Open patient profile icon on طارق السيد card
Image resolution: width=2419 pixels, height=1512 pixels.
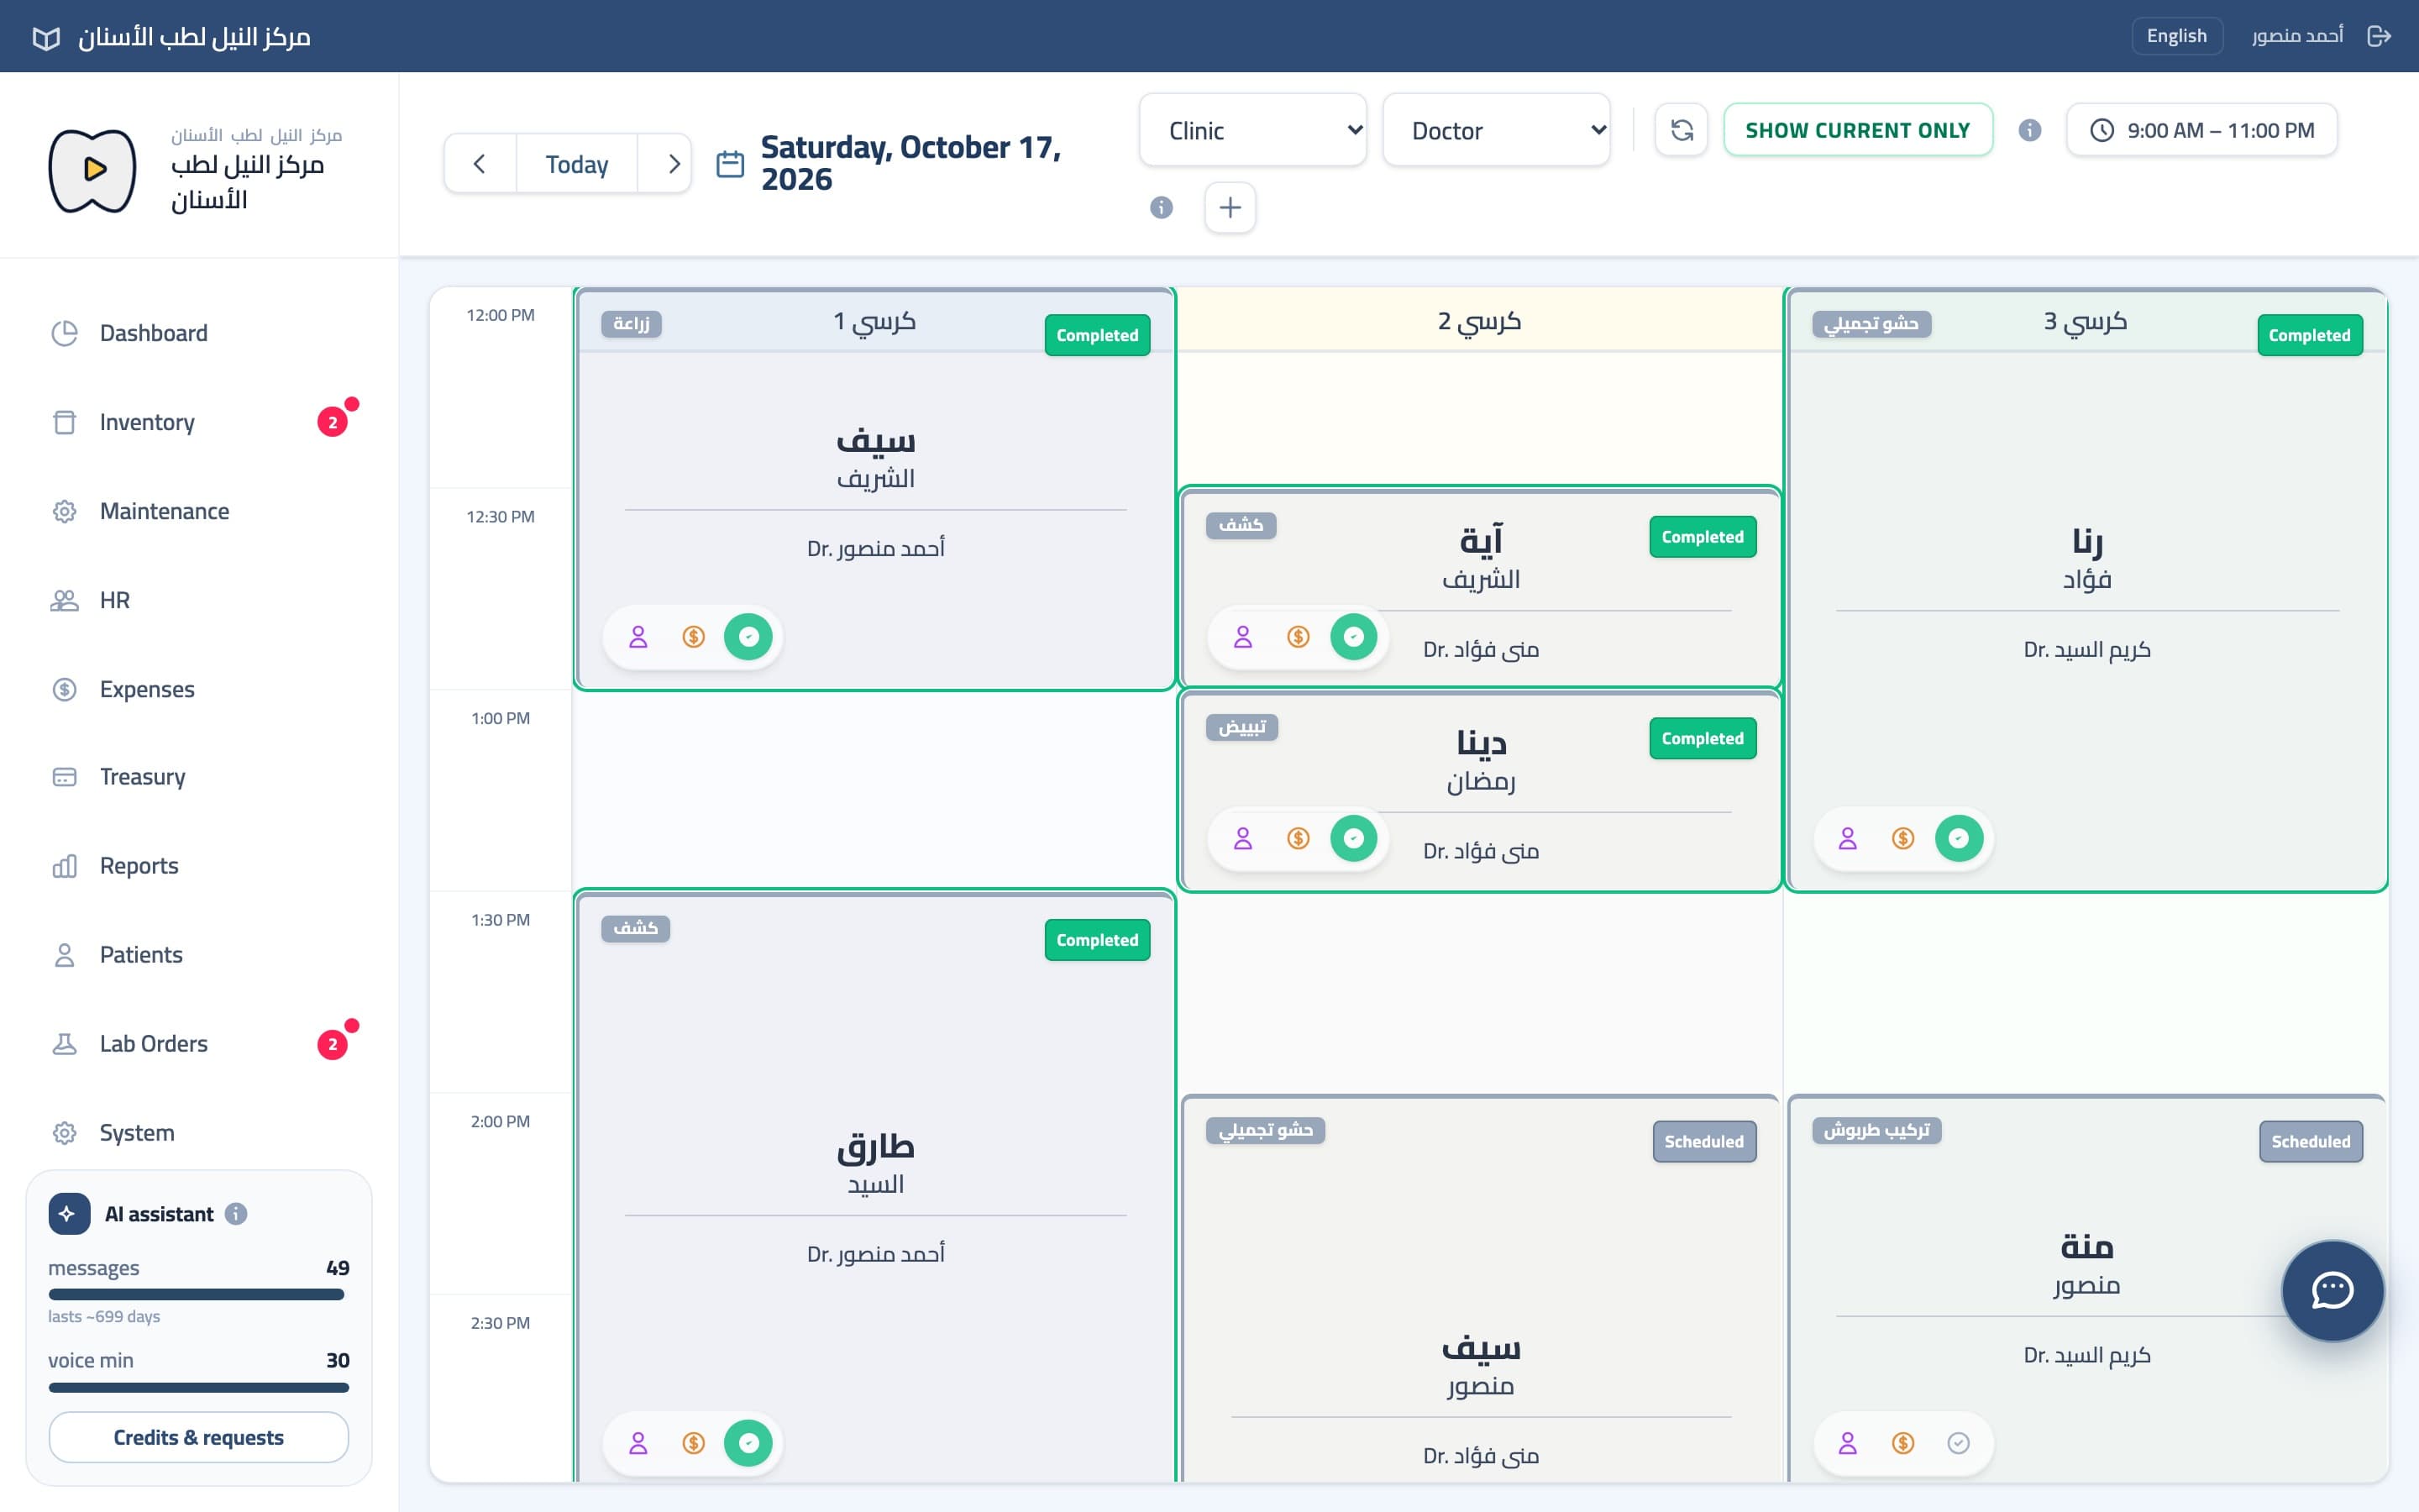(638, 1443)
